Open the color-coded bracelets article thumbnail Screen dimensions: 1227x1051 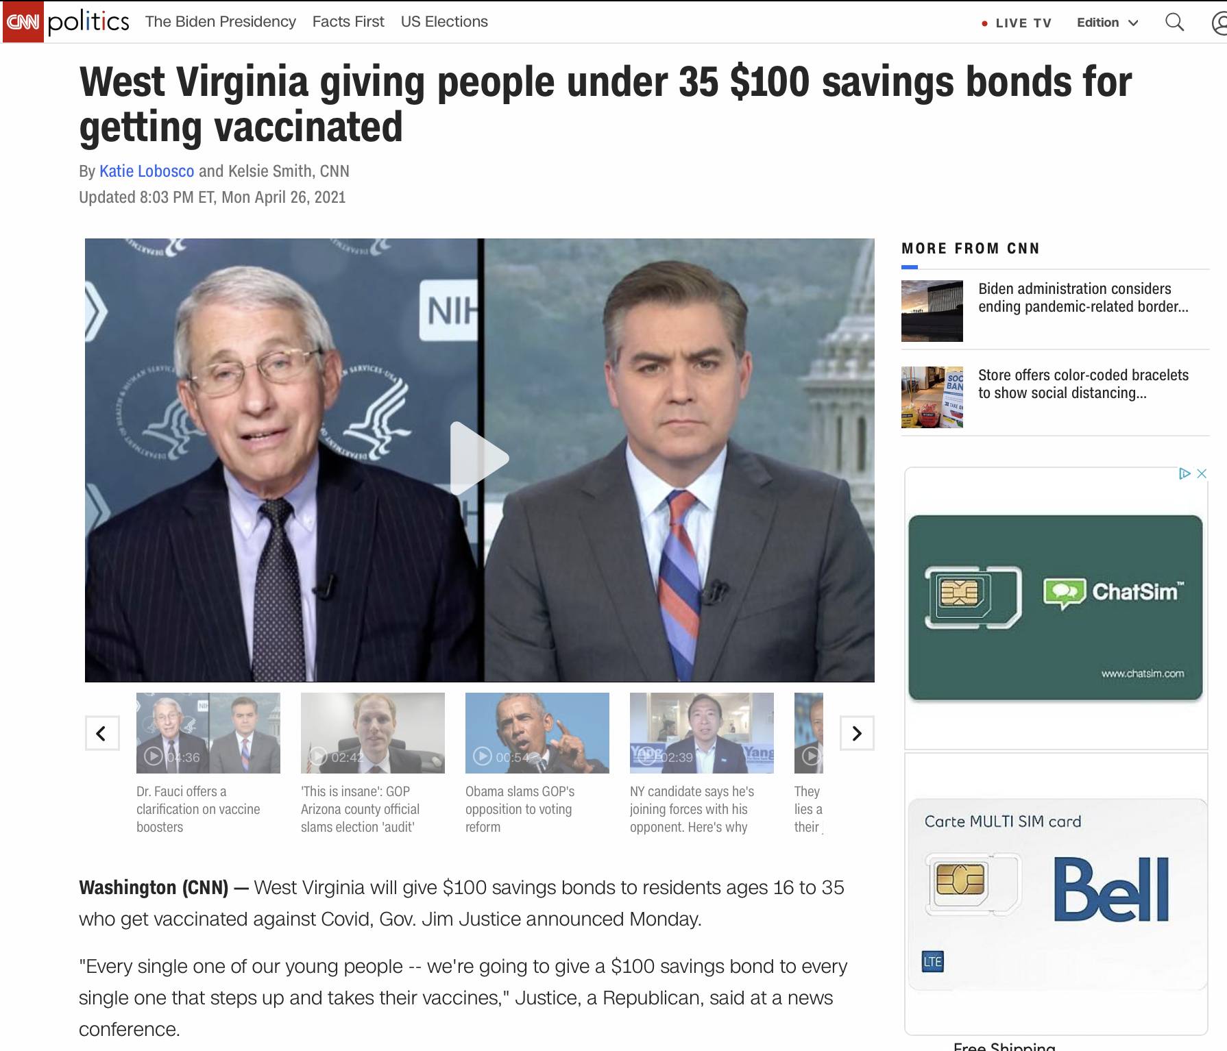pos(932,397)
